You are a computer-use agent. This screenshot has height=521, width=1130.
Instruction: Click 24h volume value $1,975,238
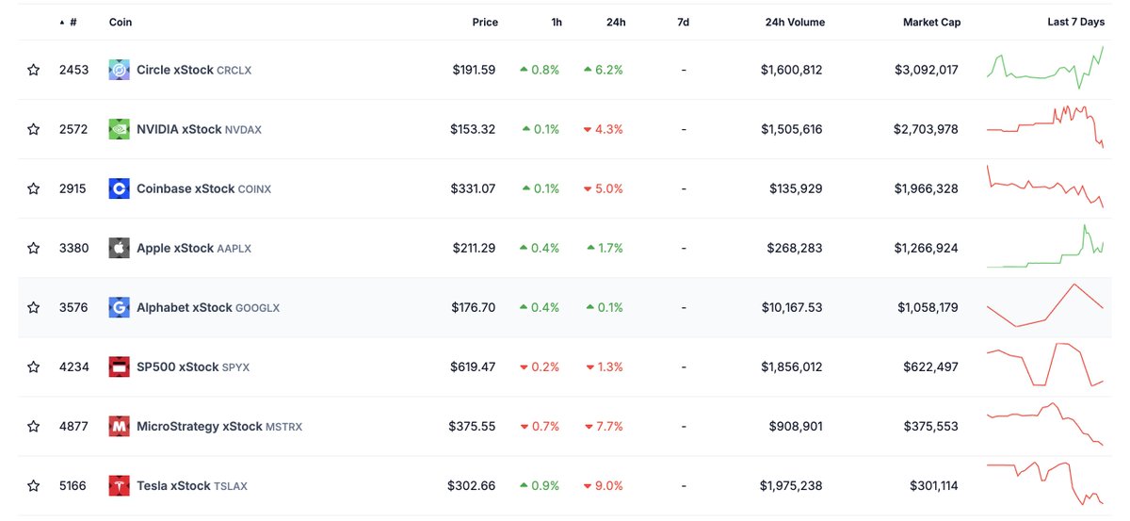click(x=792, y=485)
